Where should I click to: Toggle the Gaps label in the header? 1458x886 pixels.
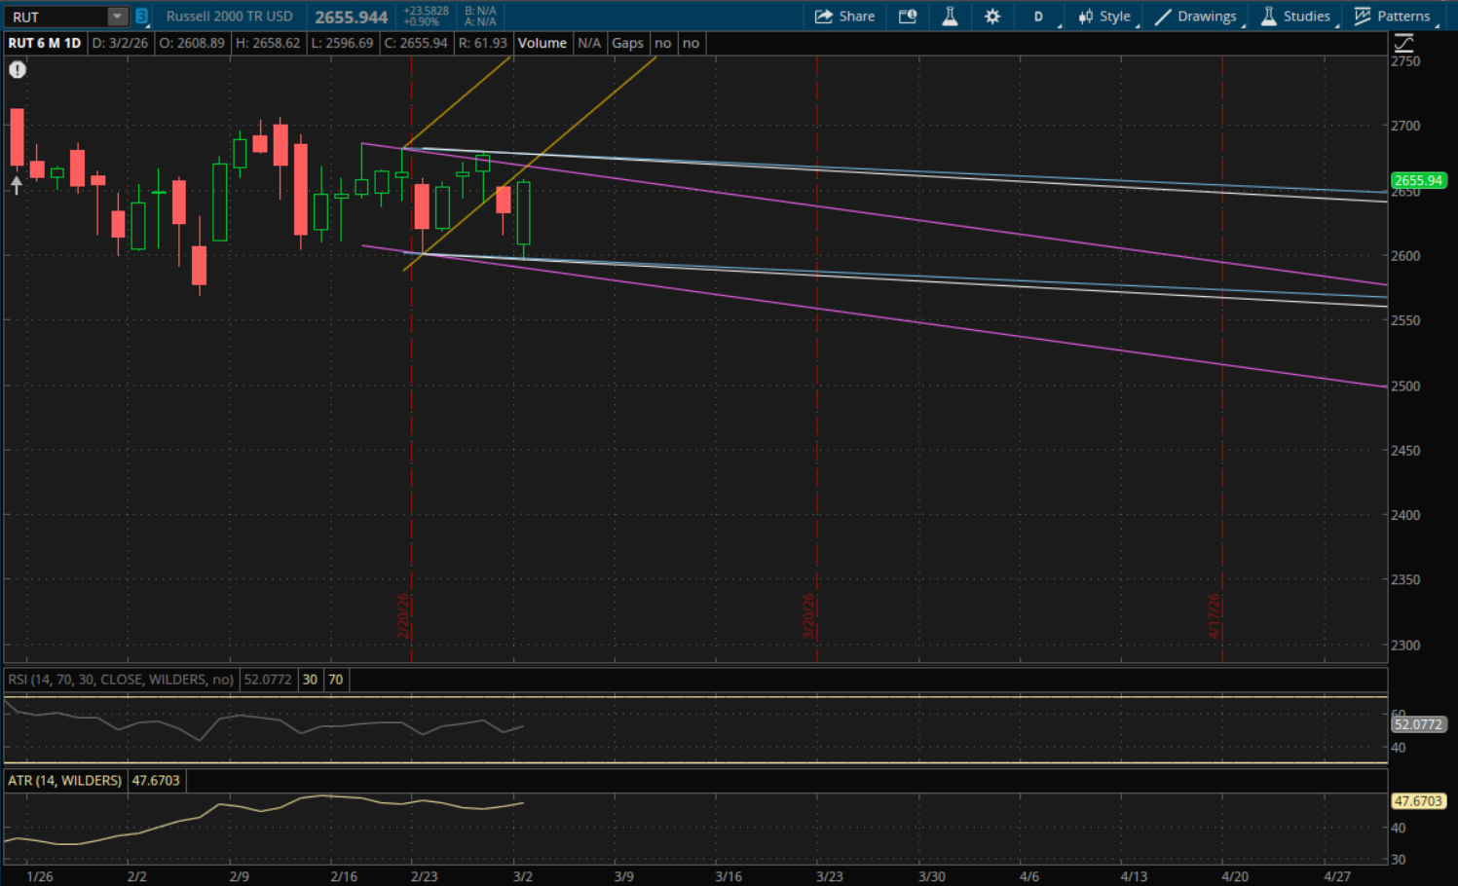(x=627, y=43)
